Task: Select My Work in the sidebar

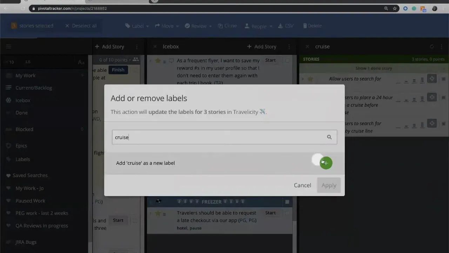Action: point(25,75)
